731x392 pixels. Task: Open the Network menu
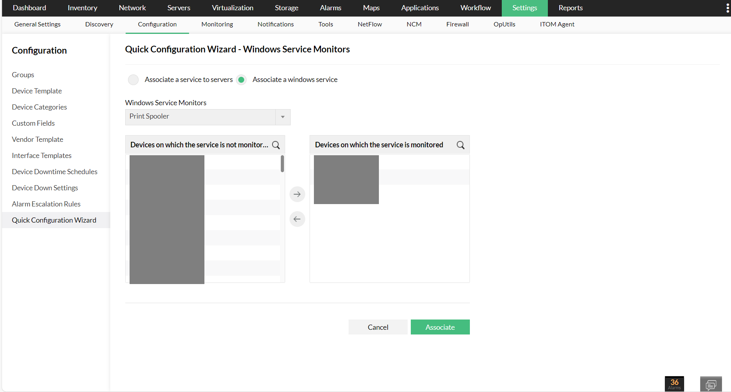[x=132, y=8]
